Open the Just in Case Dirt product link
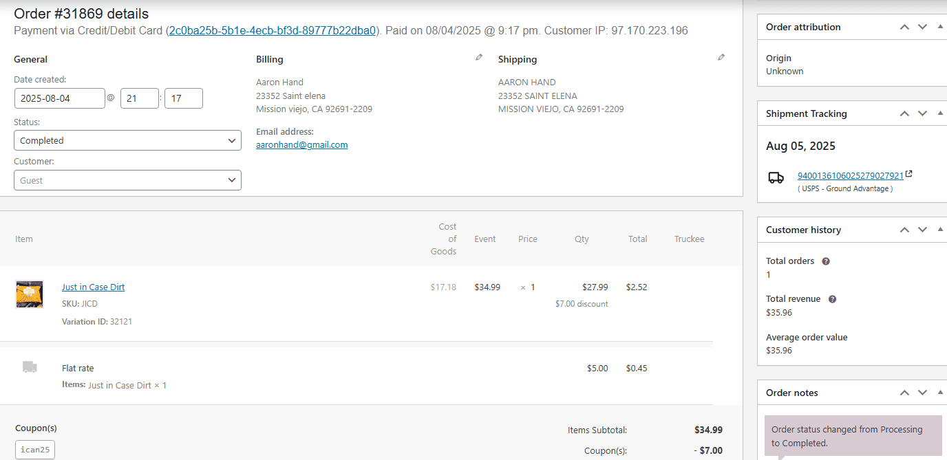Viewport: 947px width, 460px height. coord(93,287)
